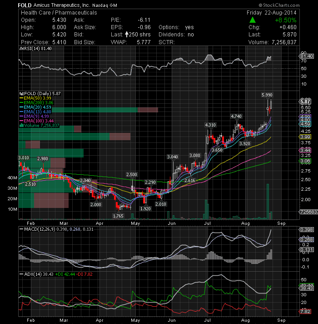Click the +DI 42.44 green label
318x324 pixels.
[x=65, y=274]
